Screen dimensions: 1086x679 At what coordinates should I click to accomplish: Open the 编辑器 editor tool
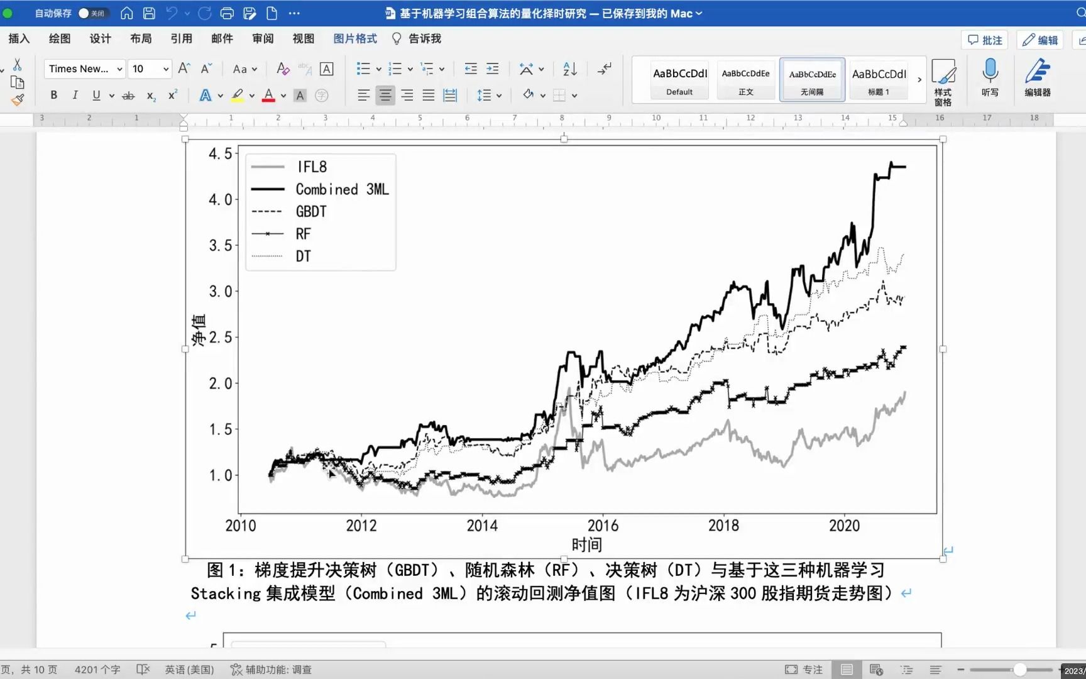tap(1038, 77)
